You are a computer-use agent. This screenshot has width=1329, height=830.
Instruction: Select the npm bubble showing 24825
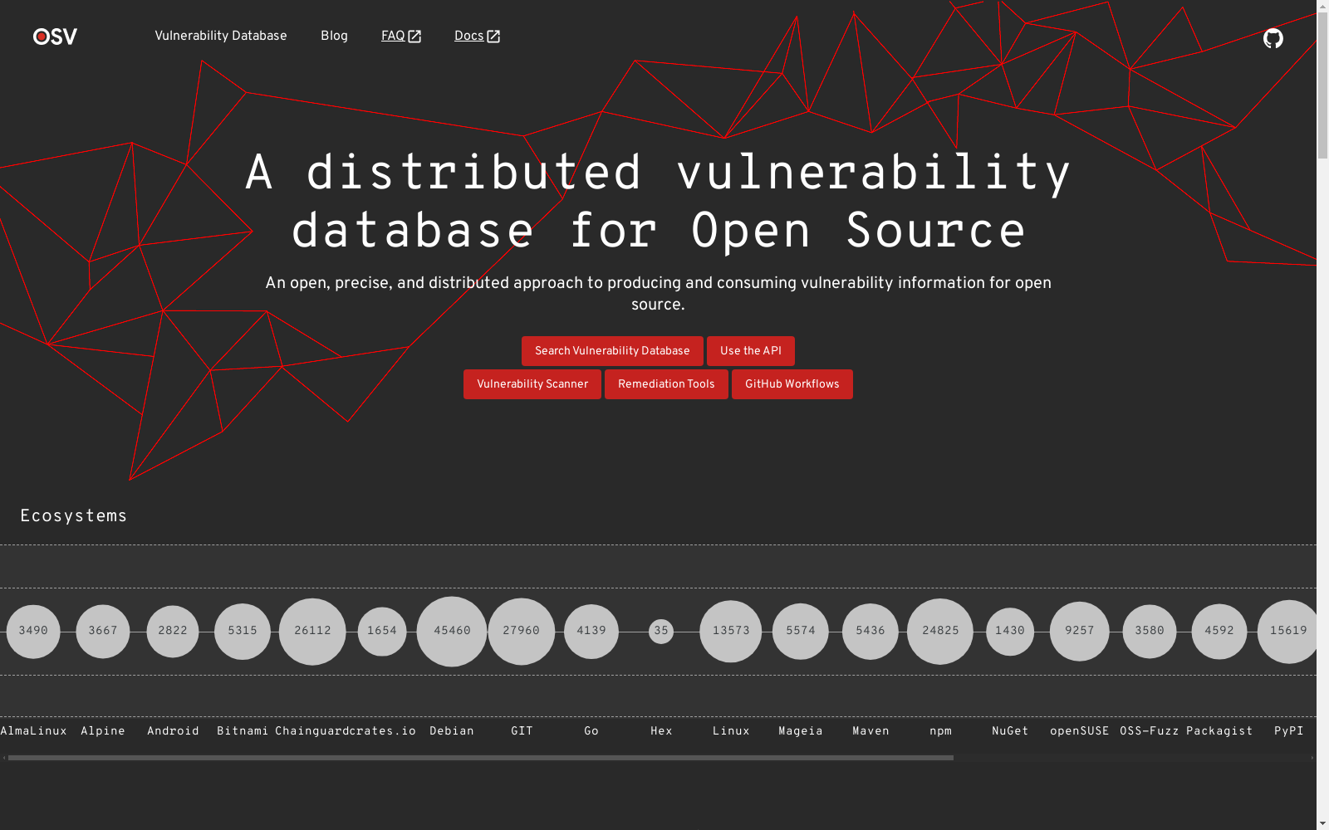coord(940,632)
